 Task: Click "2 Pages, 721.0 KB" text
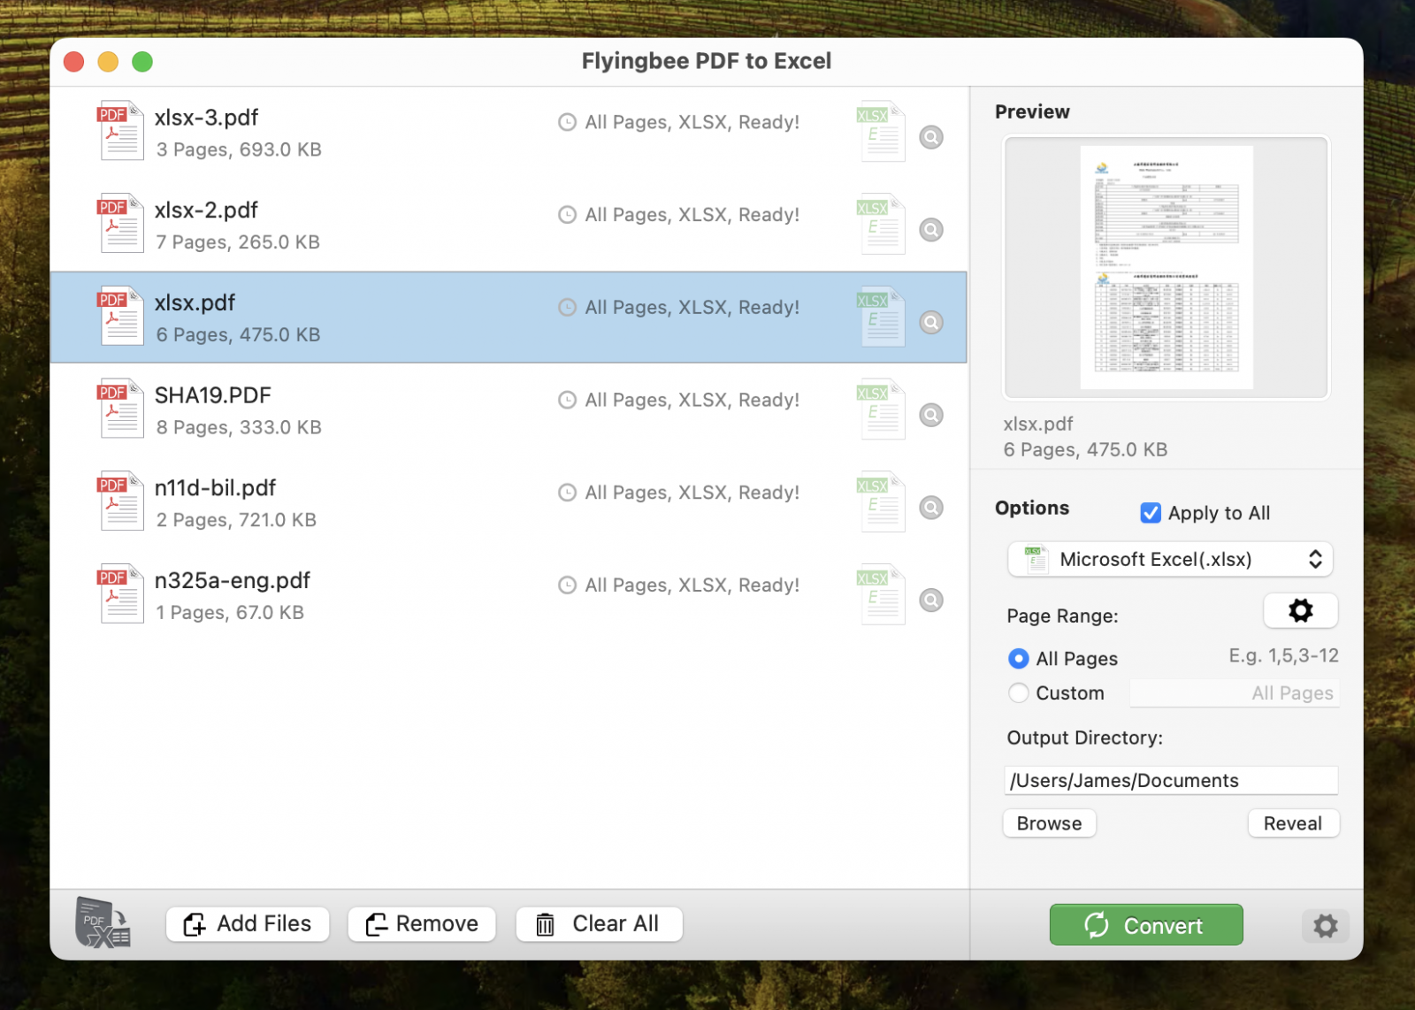pos(236,520)
